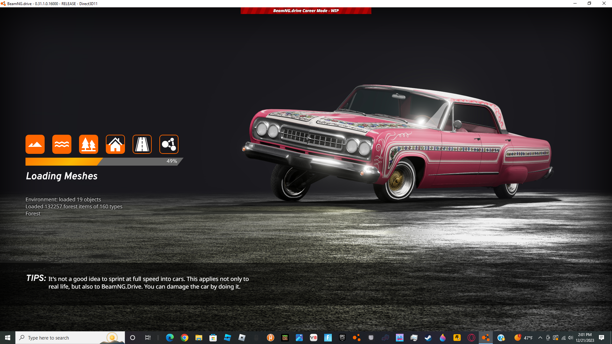Open Cortana from the taskbar
Viewport: 612px width, 344px height.
coord(133,338)
